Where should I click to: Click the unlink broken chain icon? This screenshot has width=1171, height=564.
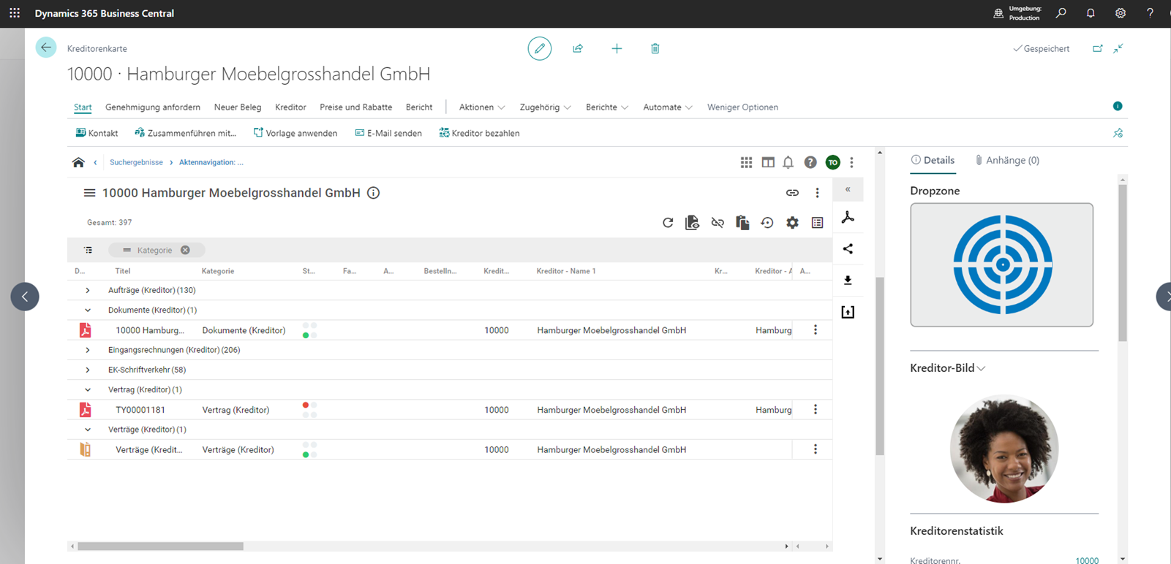[x=718, y=223]
